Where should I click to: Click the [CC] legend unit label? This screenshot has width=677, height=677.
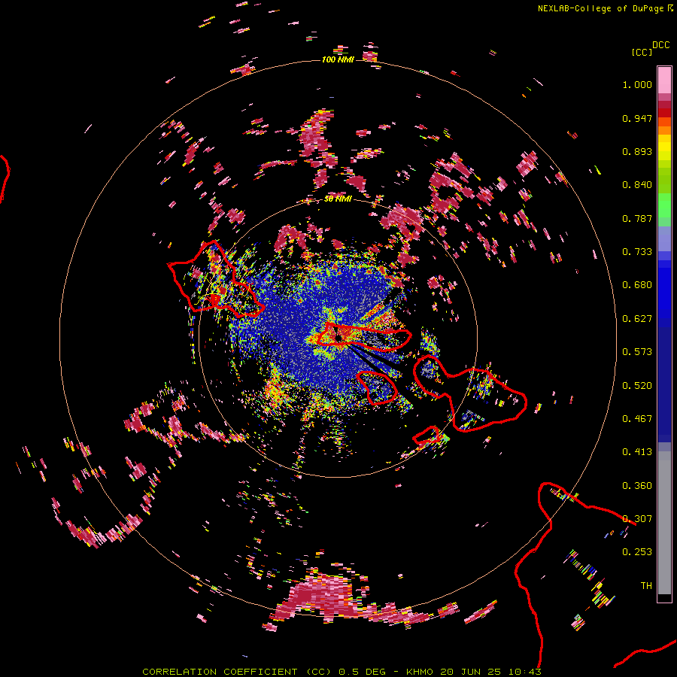coord(642,52)
